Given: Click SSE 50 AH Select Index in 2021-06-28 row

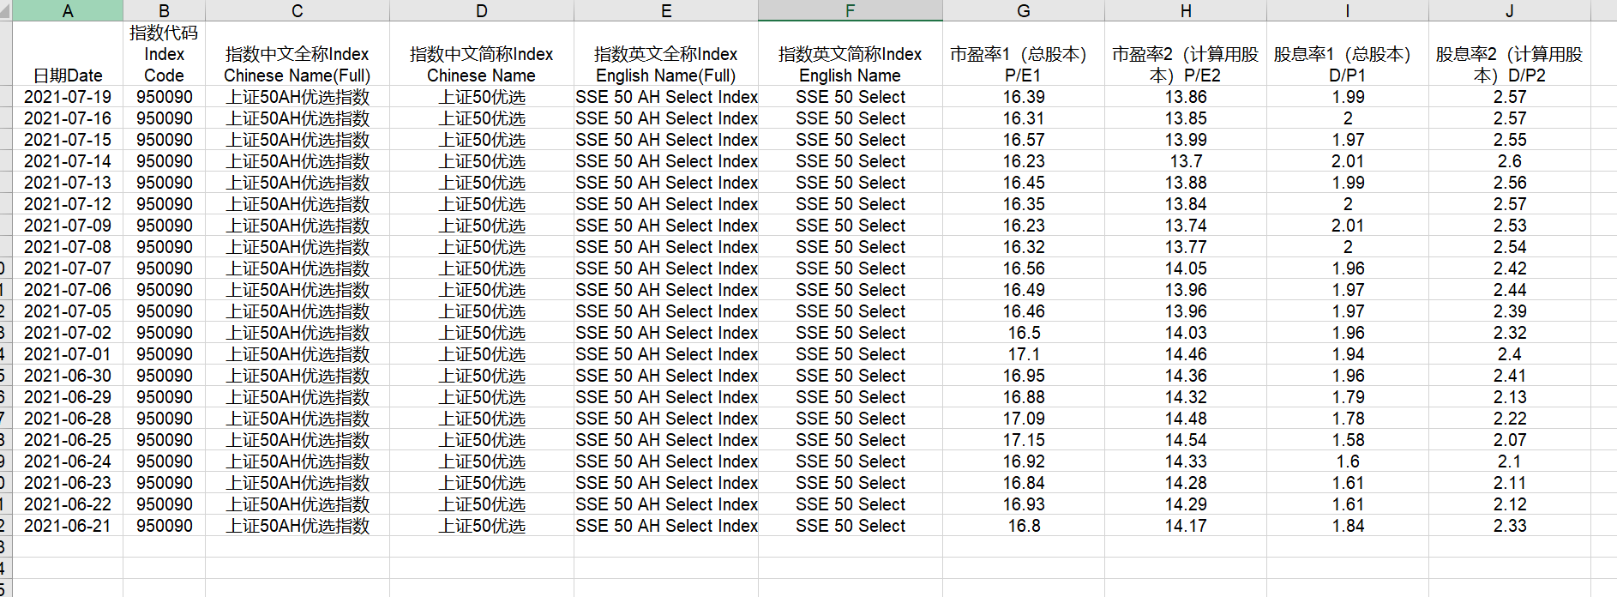Looking at the screenshot, I should pyautogui.click(x=666, y=419).
